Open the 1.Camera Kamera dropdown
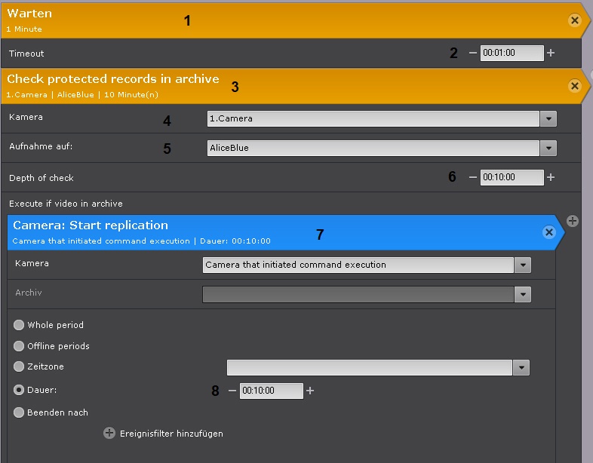 click(x=548, y=118)
